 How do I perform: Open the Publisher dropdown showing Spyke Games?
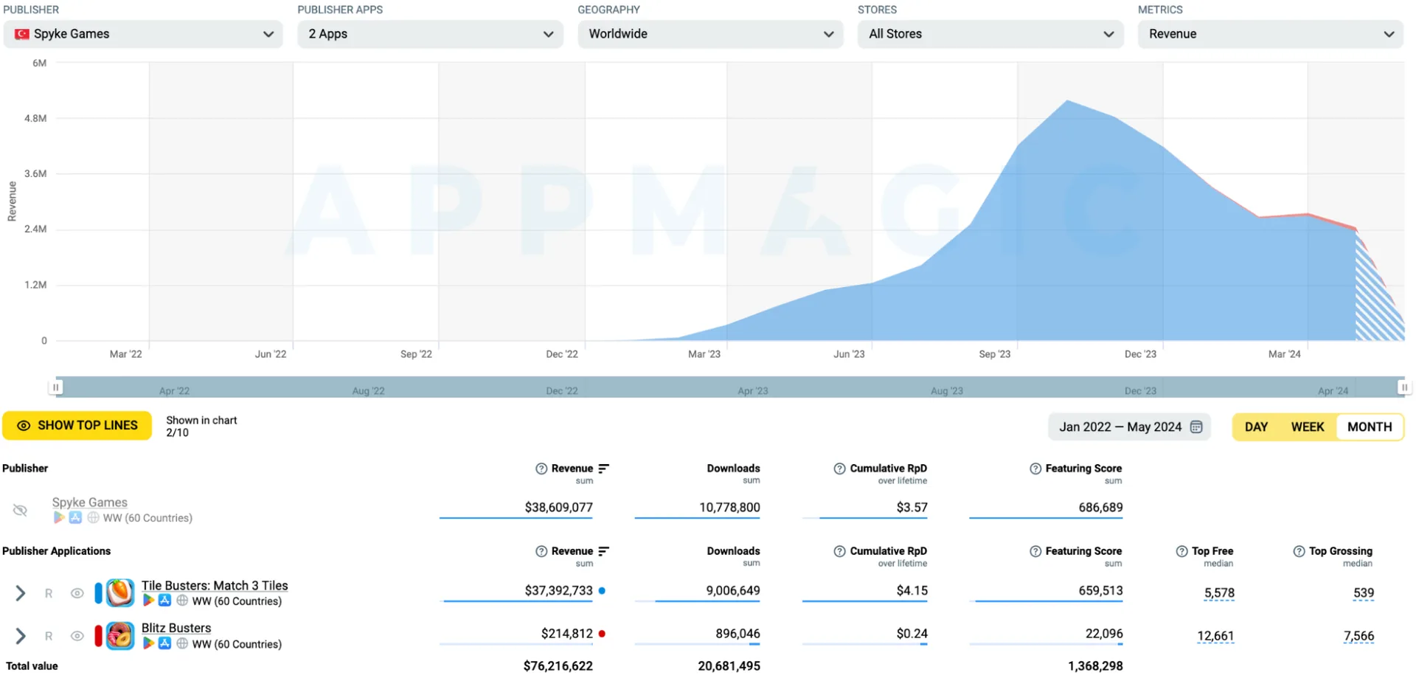click(143, 34)
